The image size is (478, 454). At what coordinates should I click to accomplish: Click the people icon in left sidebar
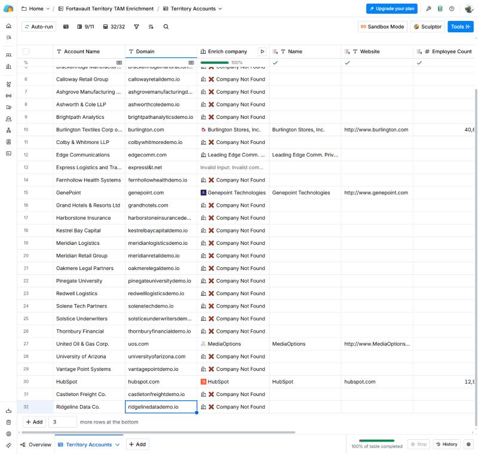[x=8, y=55]
